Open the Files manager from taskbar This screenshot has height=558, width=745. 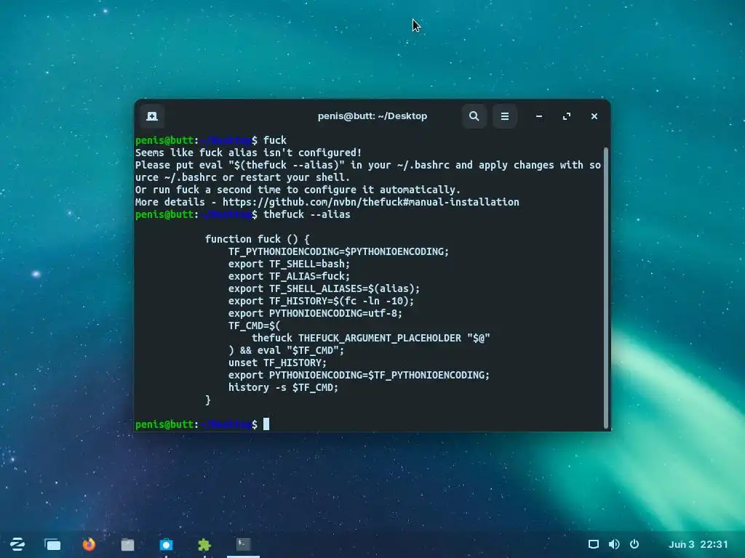click(x=127, y=544)
